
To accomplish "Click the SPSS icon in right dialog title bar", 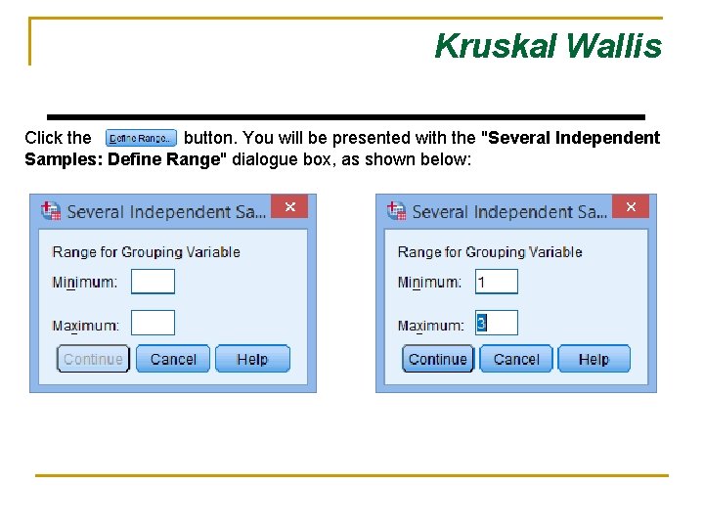I will pos(396,210).
